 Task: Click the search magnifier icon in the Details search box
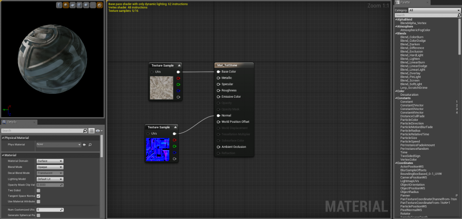point(85,131)
